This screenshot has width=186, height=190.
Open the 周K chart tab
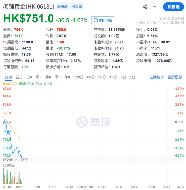click(x=39, y=77)
